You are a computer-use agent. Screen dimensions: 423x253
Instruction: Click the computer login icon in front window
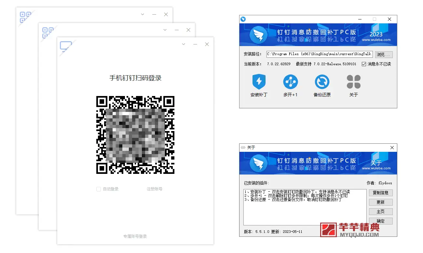[66, 47]
